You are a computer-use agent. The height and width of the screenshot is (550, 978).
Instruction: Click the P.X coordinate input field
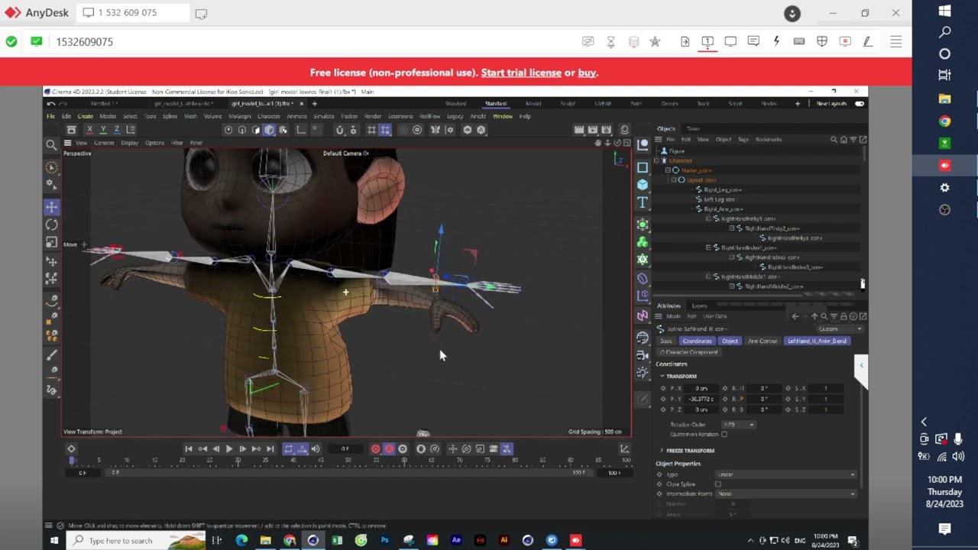pyautogui.click(x=701, y=389)
